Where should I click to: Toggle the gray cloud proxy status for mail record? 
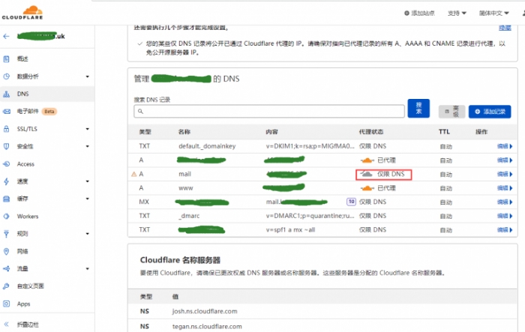[366, 174]
